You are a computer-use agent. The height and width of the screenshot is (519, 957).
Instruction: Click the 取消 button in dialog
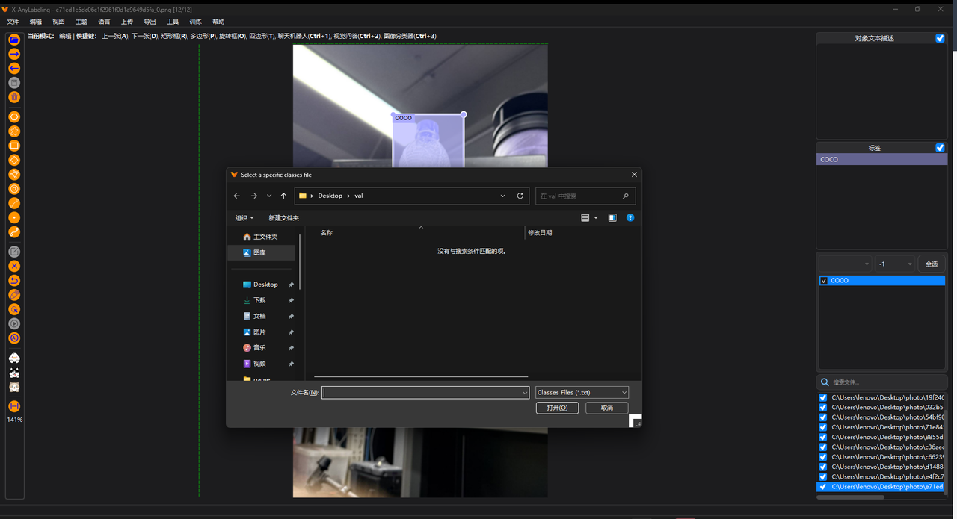tap(606, 408)
